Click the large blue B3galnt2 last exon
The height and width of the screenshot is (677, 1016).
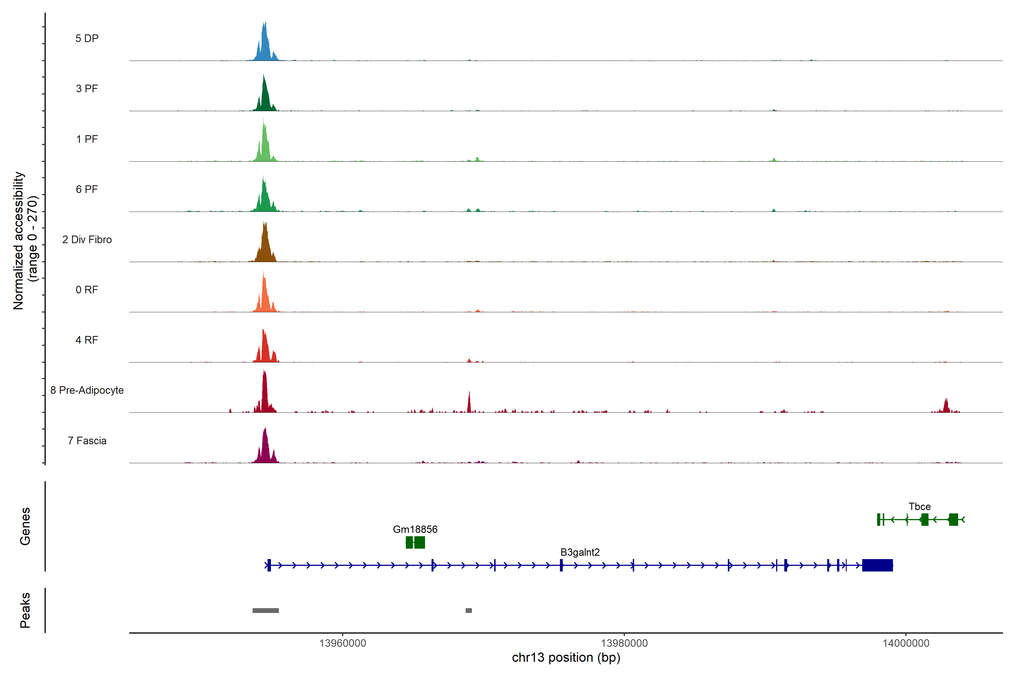coord(877,565)
